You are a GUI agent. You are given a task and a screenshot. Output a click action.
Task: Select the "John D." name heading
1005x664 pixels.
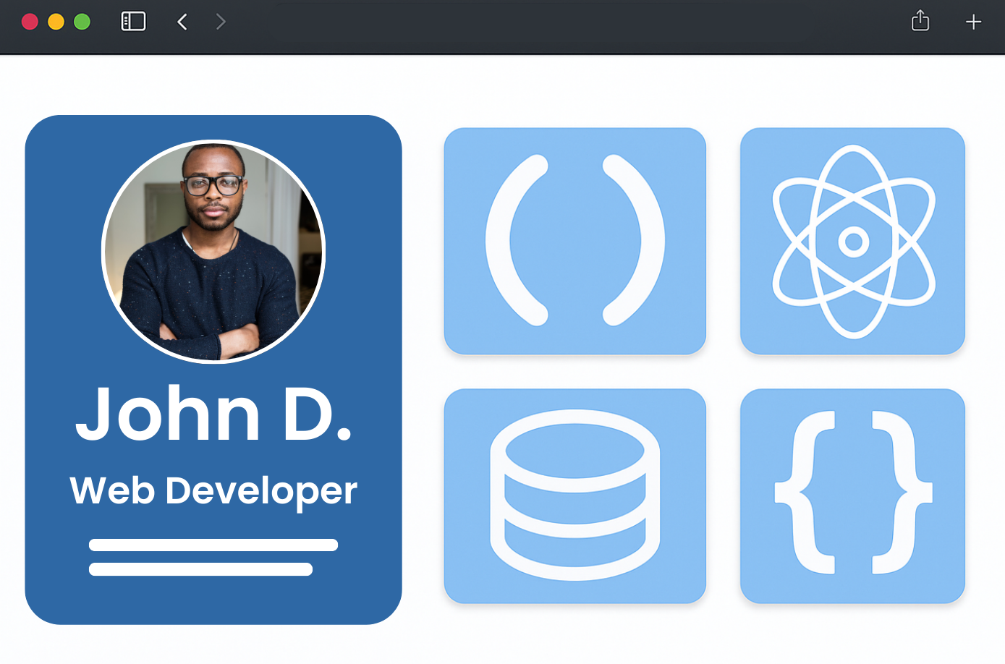(213, 414)
